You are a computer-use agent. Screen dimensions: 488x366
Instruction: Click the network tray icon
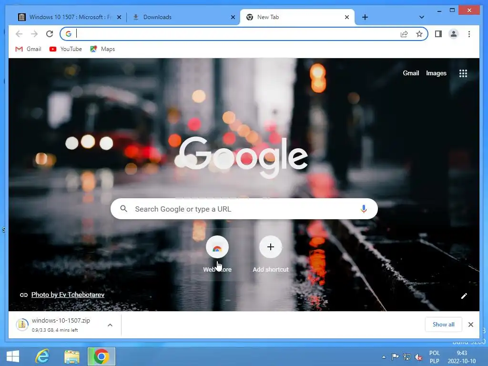coord(407,357)
